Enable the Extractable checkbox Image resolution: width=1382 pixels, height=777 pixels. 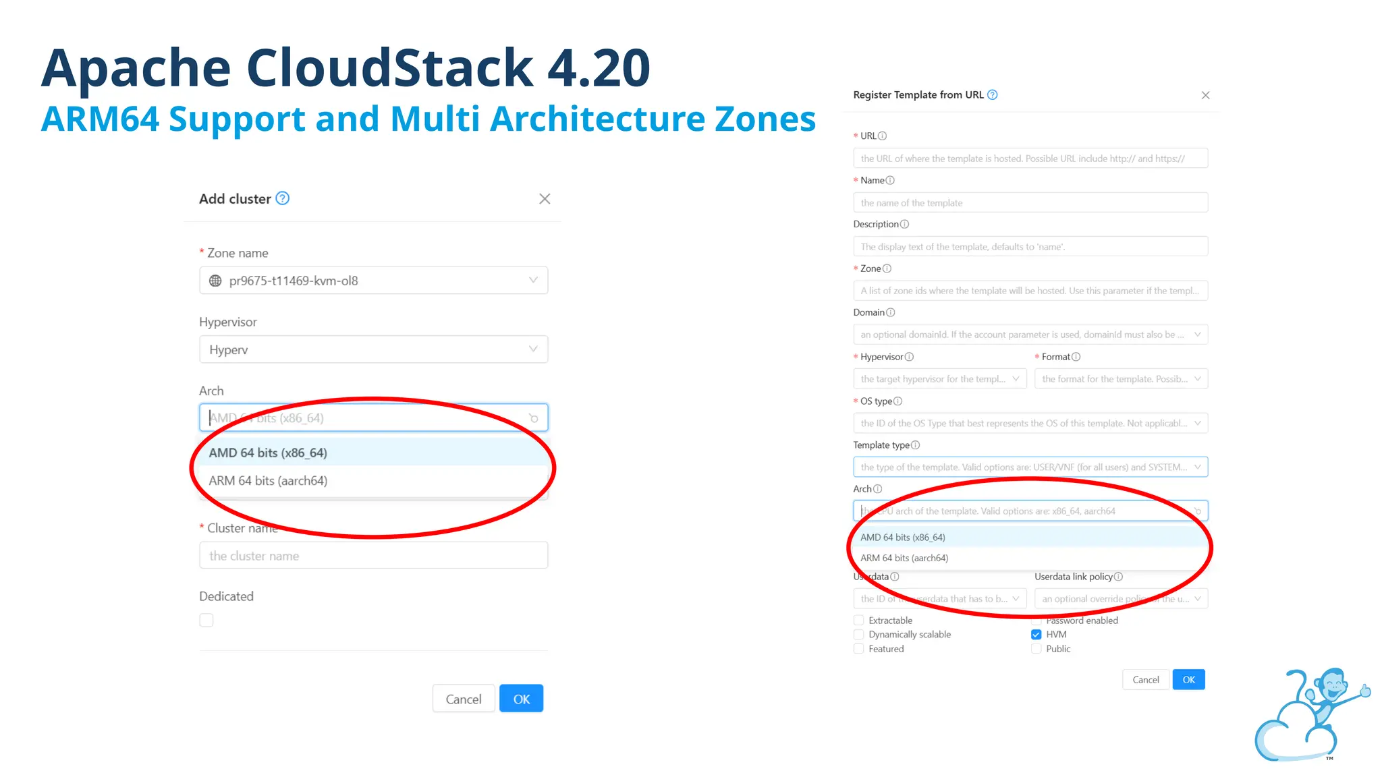858,621
